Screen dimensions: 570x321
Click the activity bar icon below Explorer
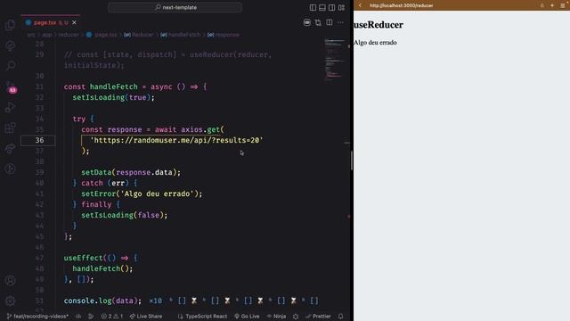pyautogui.click(x=10, y=45)
